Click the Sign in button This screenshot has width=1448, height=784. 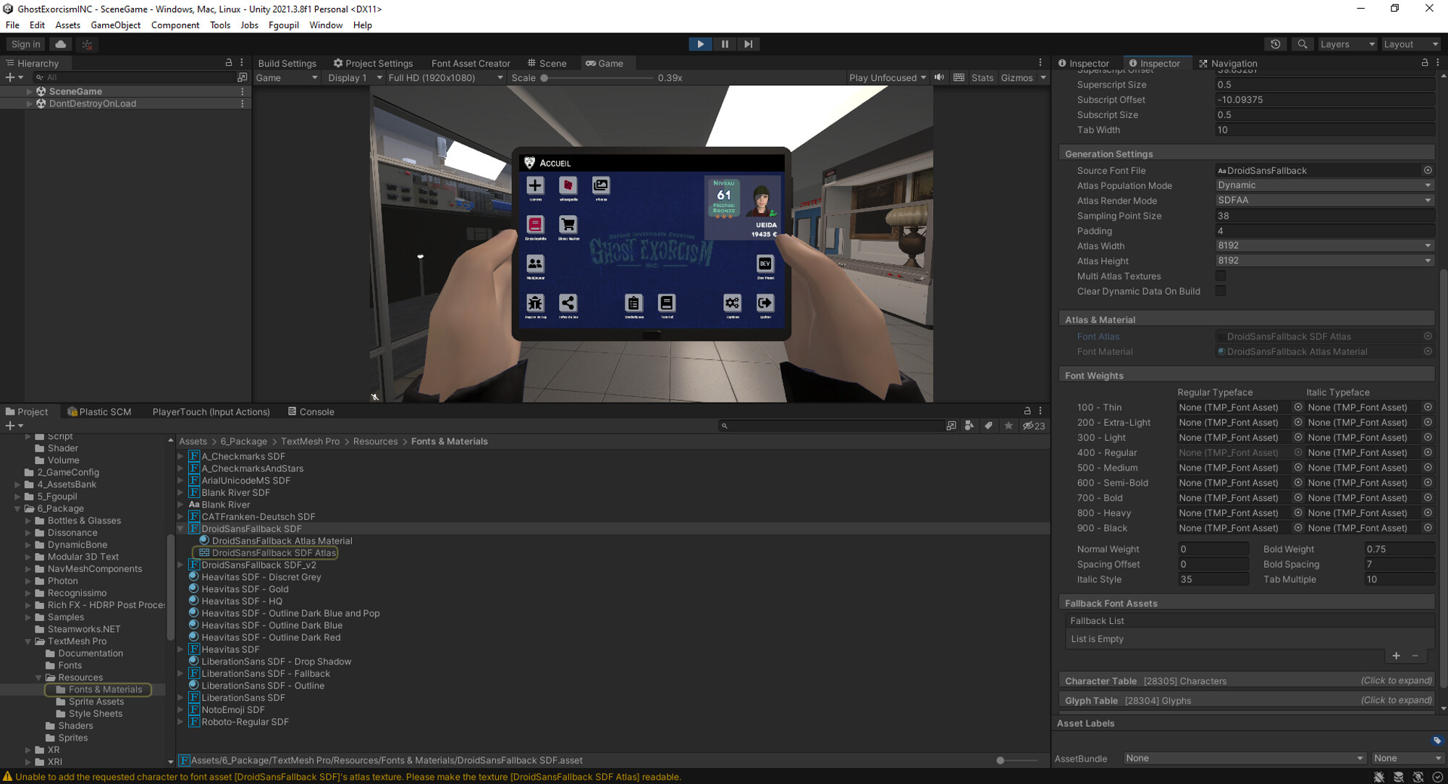point(25,44)
